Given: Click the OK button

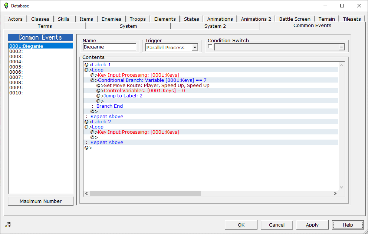Looking at the screenshot, I should [x=241, y=225].
